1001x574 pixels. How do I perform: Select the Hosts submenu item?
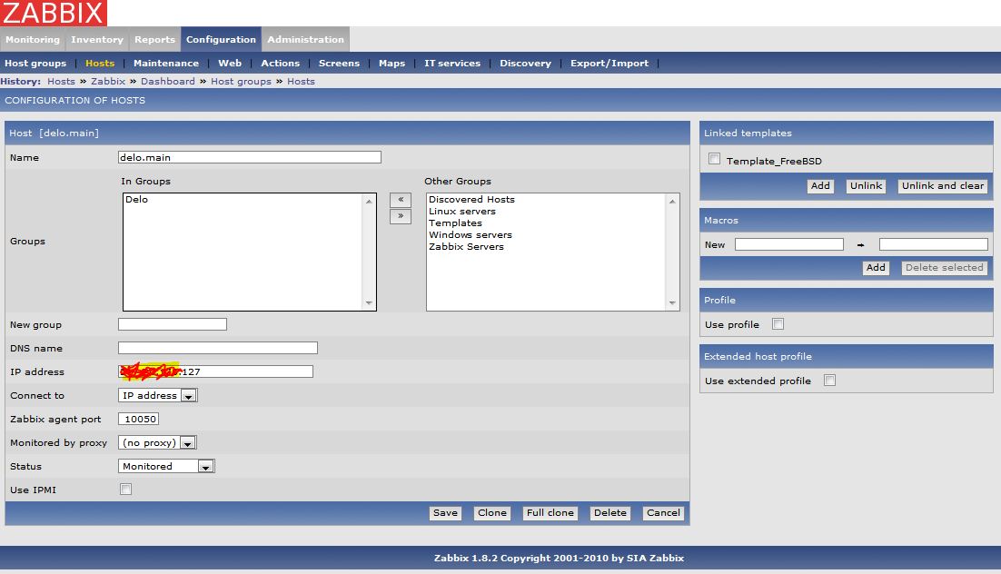[100, 64]
